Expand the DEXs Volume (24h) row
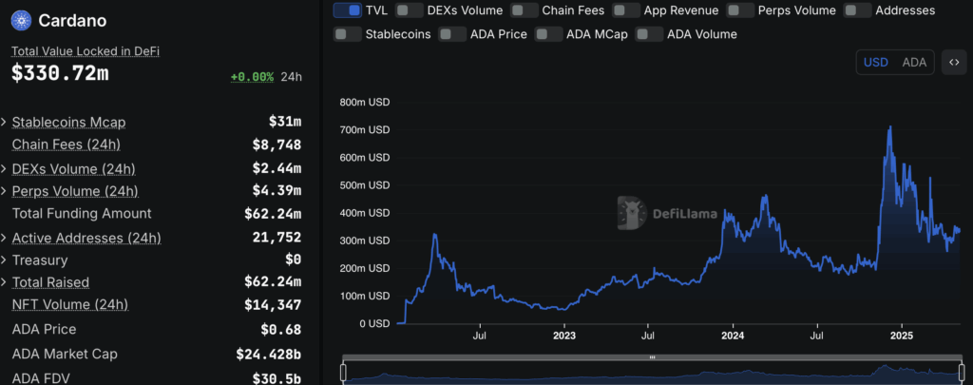 [x=4, y=168]
